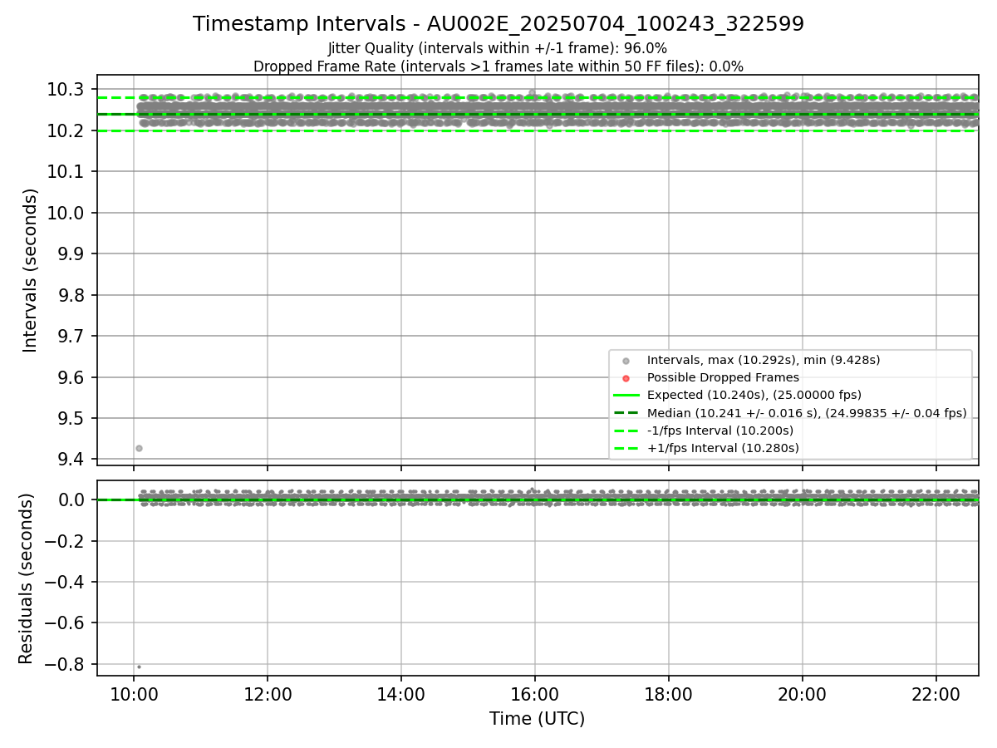997x748 pixels.
Task: Click the 'Time (UTC)' x-axis label
Action: [537, 719]
